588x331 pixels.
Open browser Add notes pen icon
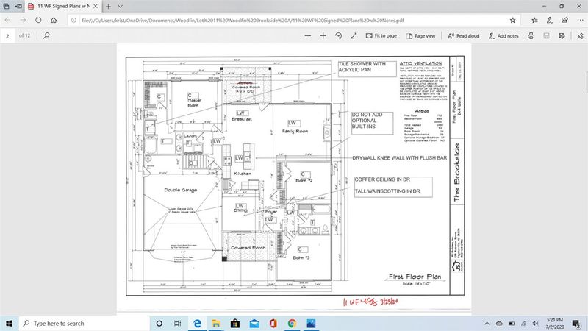coord(549,21)
